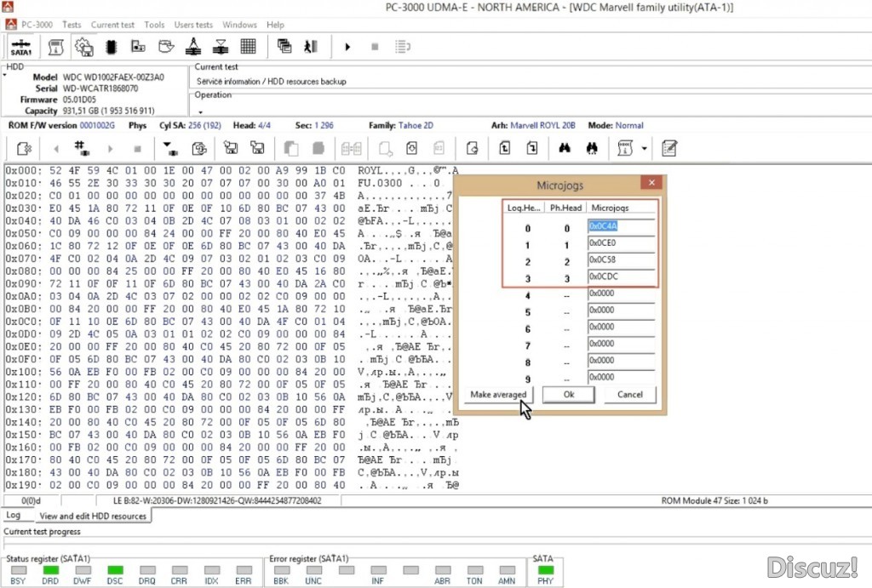Viewport: 872px width, 588px height.
Task: Click the SATA1 port selection icon
Action: 21,48
